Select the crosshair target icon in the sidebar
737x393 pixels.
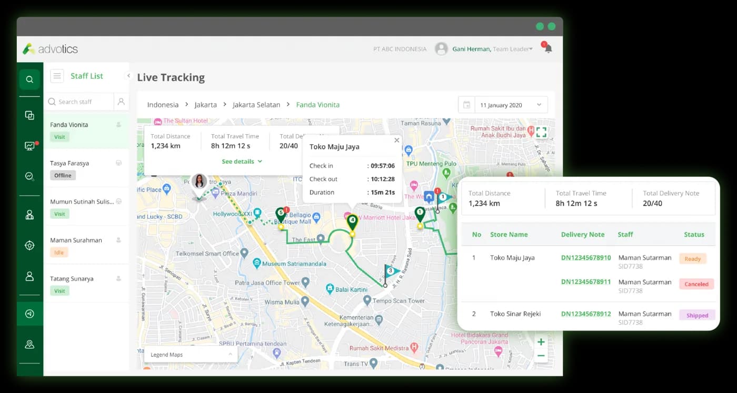pos(29,245)
